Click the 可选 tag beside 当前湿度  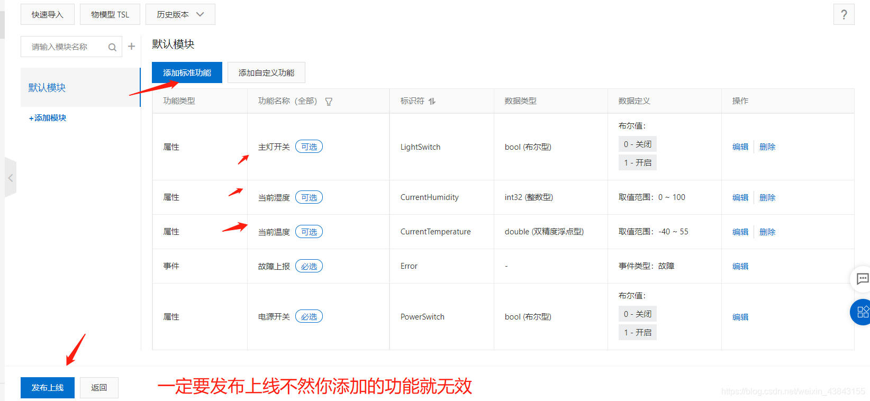tap(309, 197)
